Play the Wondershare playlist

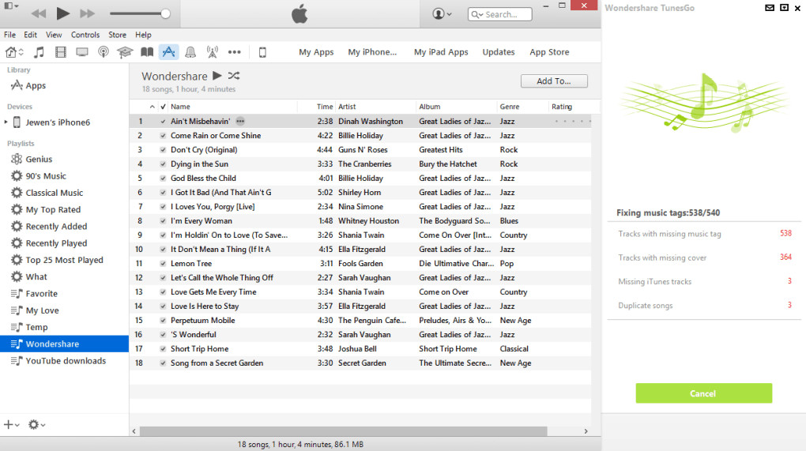217,76
